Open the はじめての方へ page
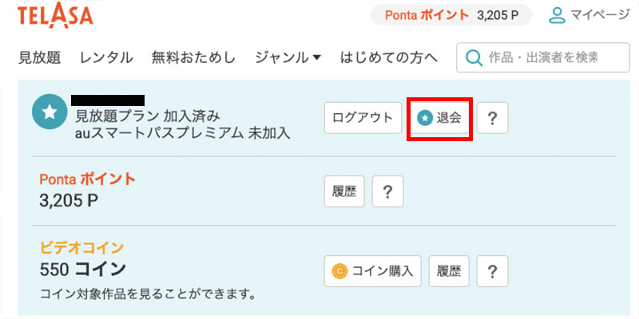This screenshot has width=639, height=319. [389, 57]
